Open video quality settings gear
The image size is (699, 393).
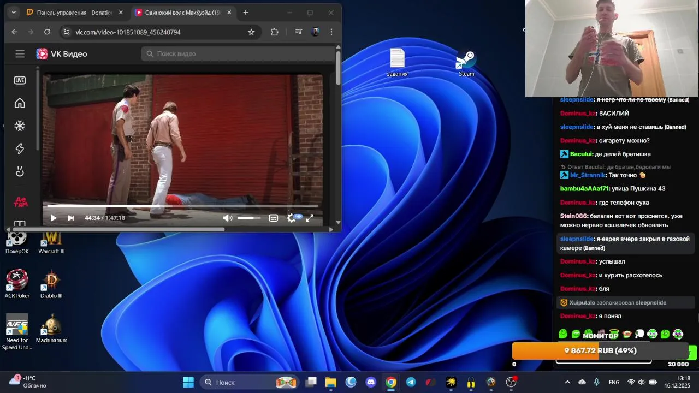coord(291,218)
